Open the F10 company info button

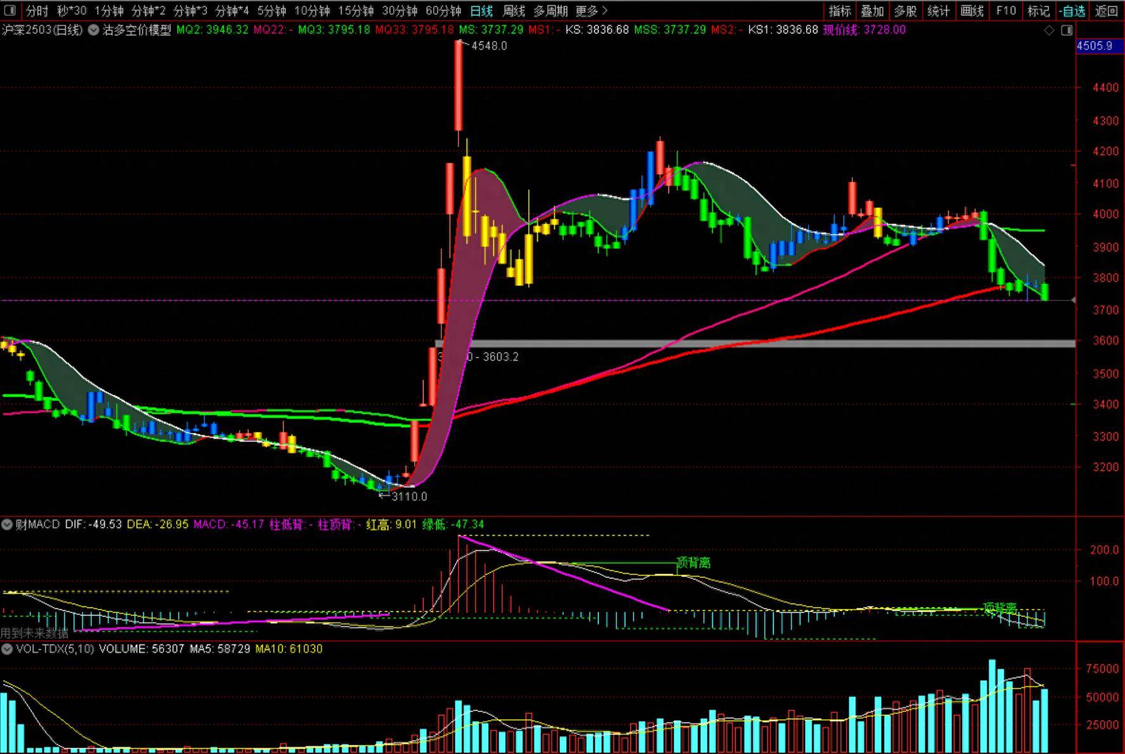(1006, 11)
